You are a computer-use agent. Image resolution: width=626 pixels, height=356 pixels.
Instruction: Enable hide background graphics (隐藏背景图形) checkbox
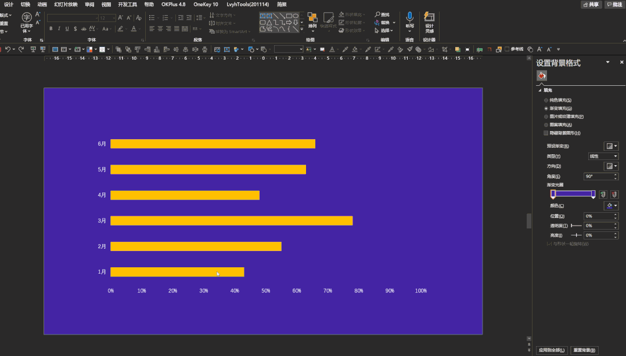[x=545, y=133]
